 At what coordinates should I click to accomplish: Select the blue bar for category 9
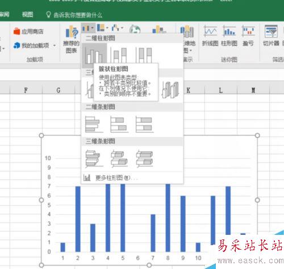coord(183,224)
